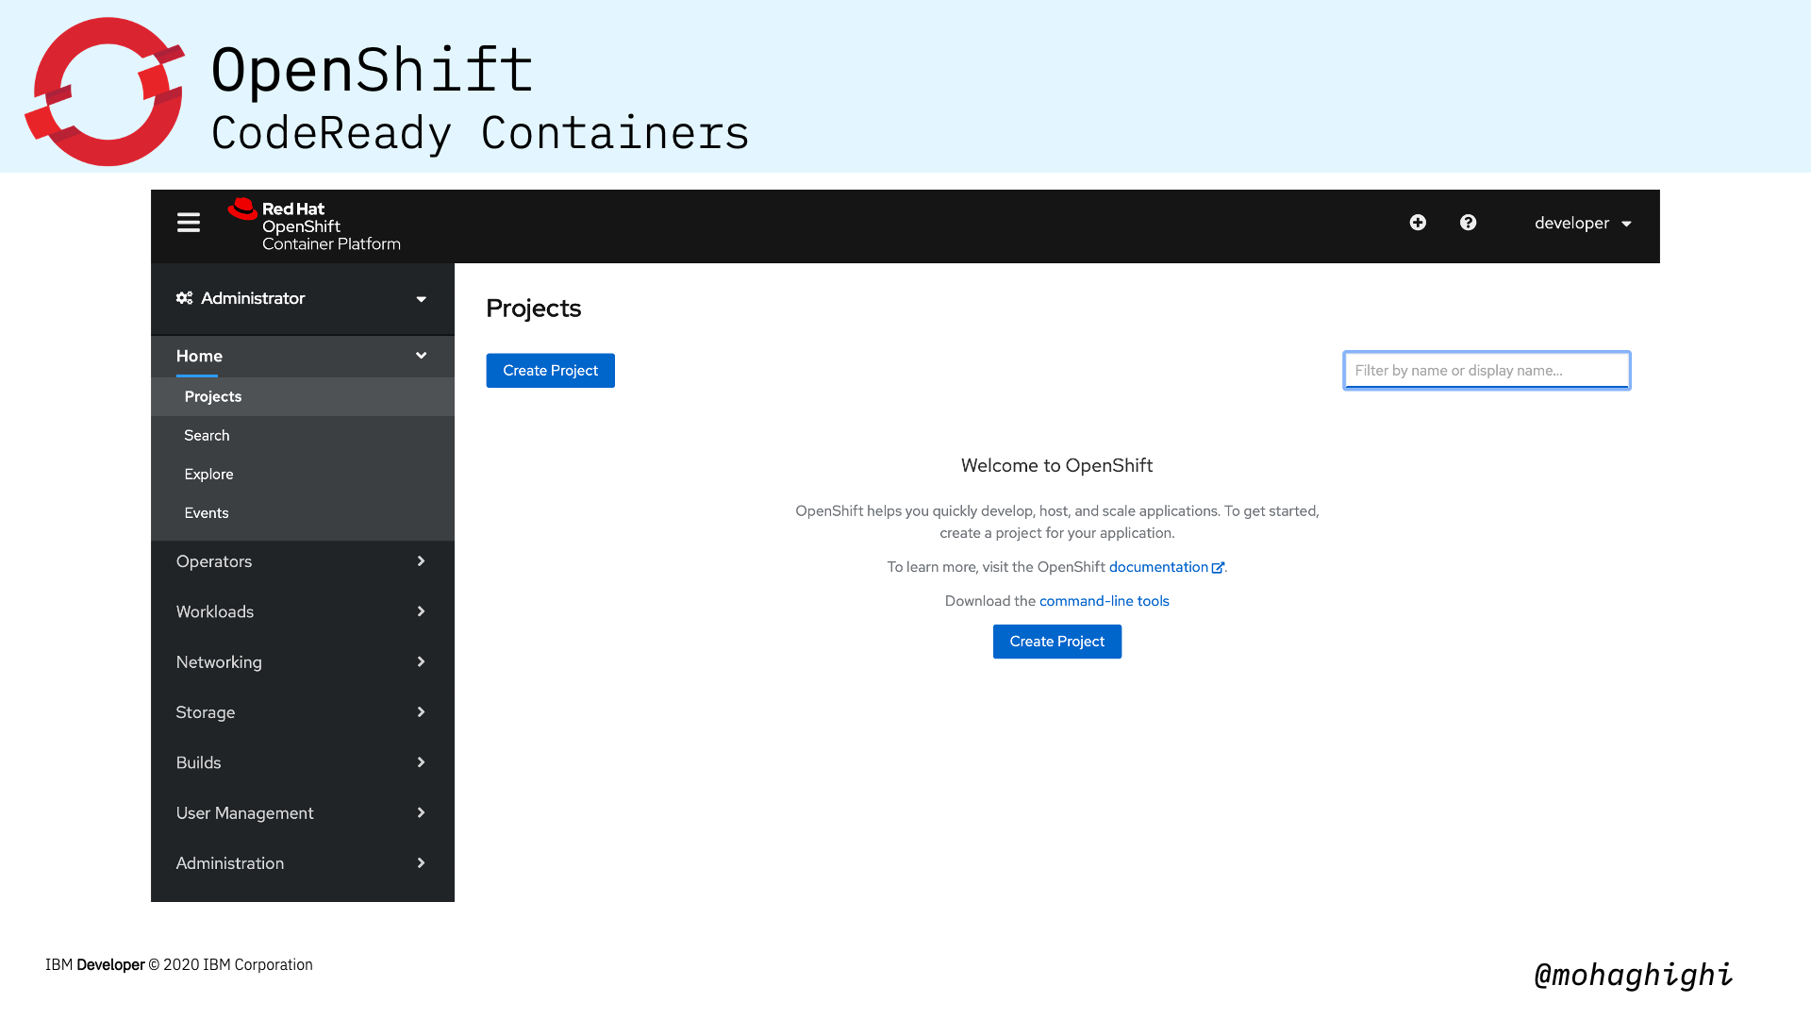The height and width of the screenshot is (1019, 1811).
Task: Open Events in the sidebar
Action: (x=302, y=512)
